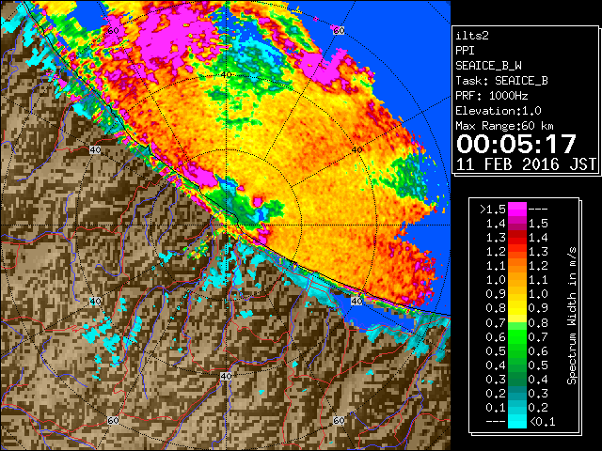
Task: Click the 40 ring label due north of center
Action: [x=226, y=74]
